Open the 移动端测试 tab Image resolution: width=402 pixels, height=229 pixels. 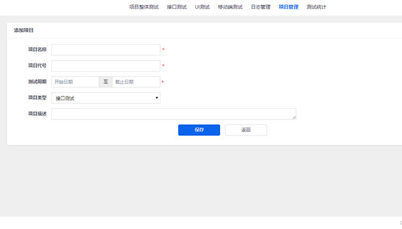(x=230, y=7)
